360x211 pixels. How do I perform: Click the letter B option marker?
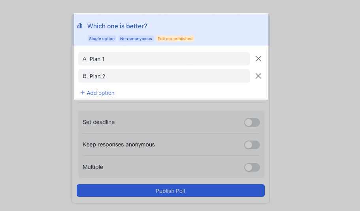click(85, 76)
